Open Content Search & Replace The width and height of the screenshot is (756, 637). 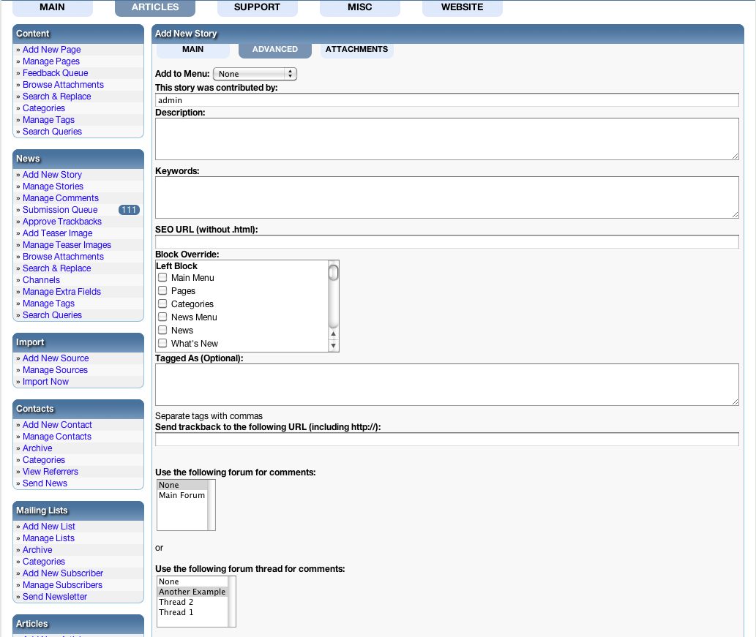[x=57, y=97]
